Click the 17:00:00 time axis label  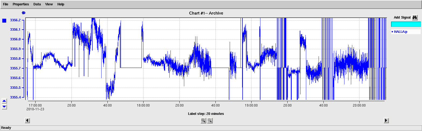pyautogui.click(x=35, y=105)
